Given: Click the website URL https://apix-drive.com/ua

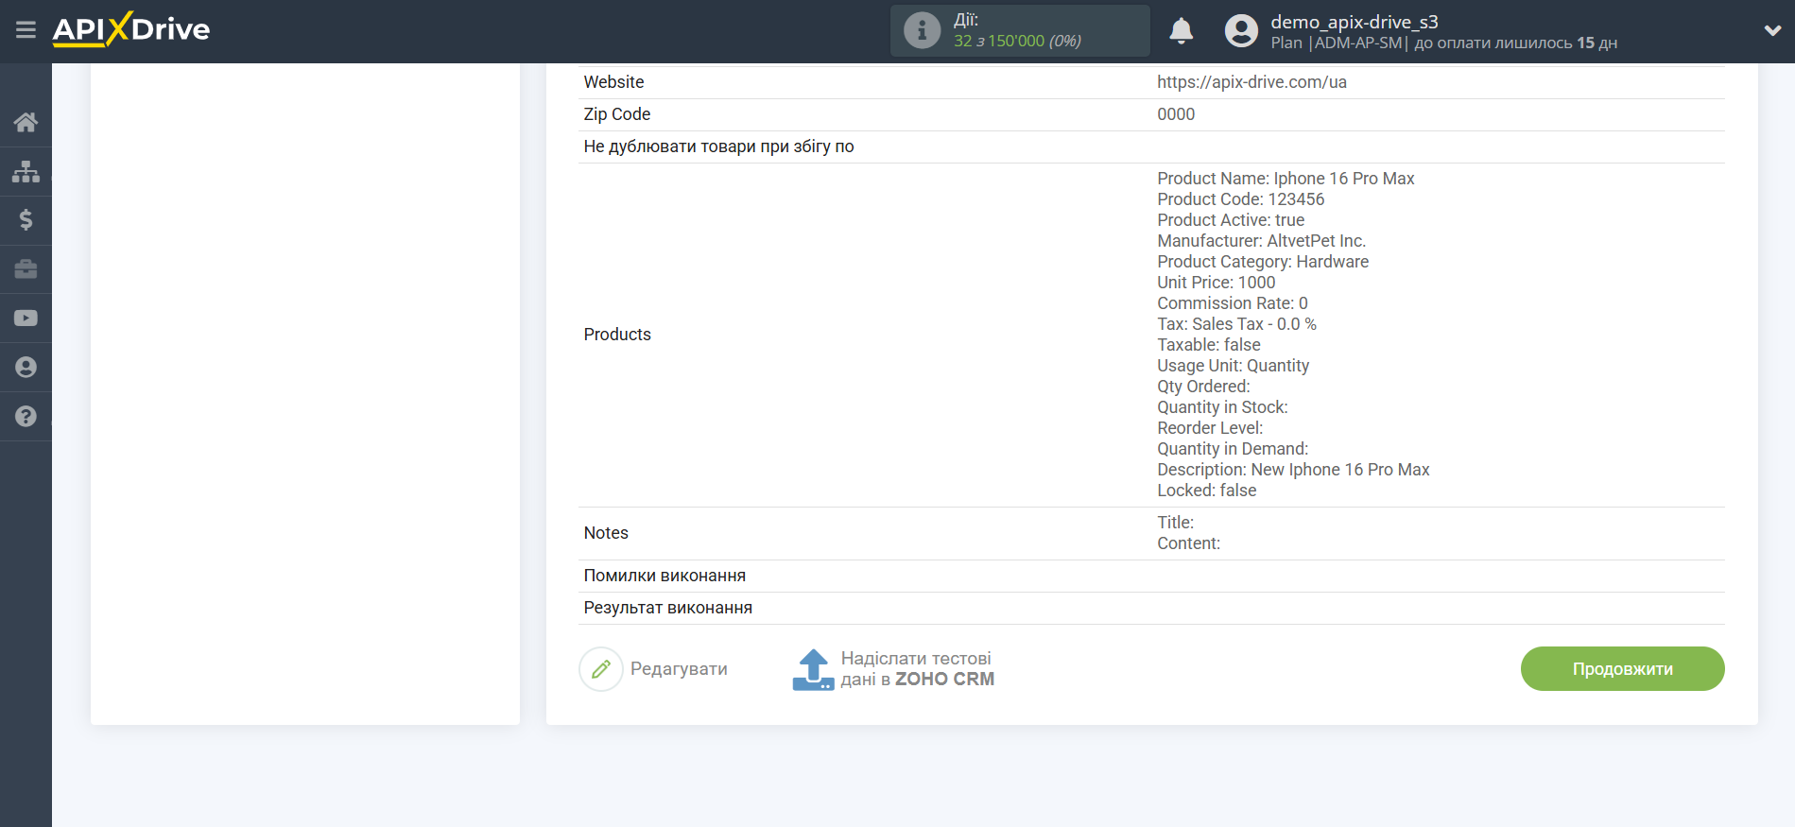Looking at the screenshot, I should [1251, 82].
